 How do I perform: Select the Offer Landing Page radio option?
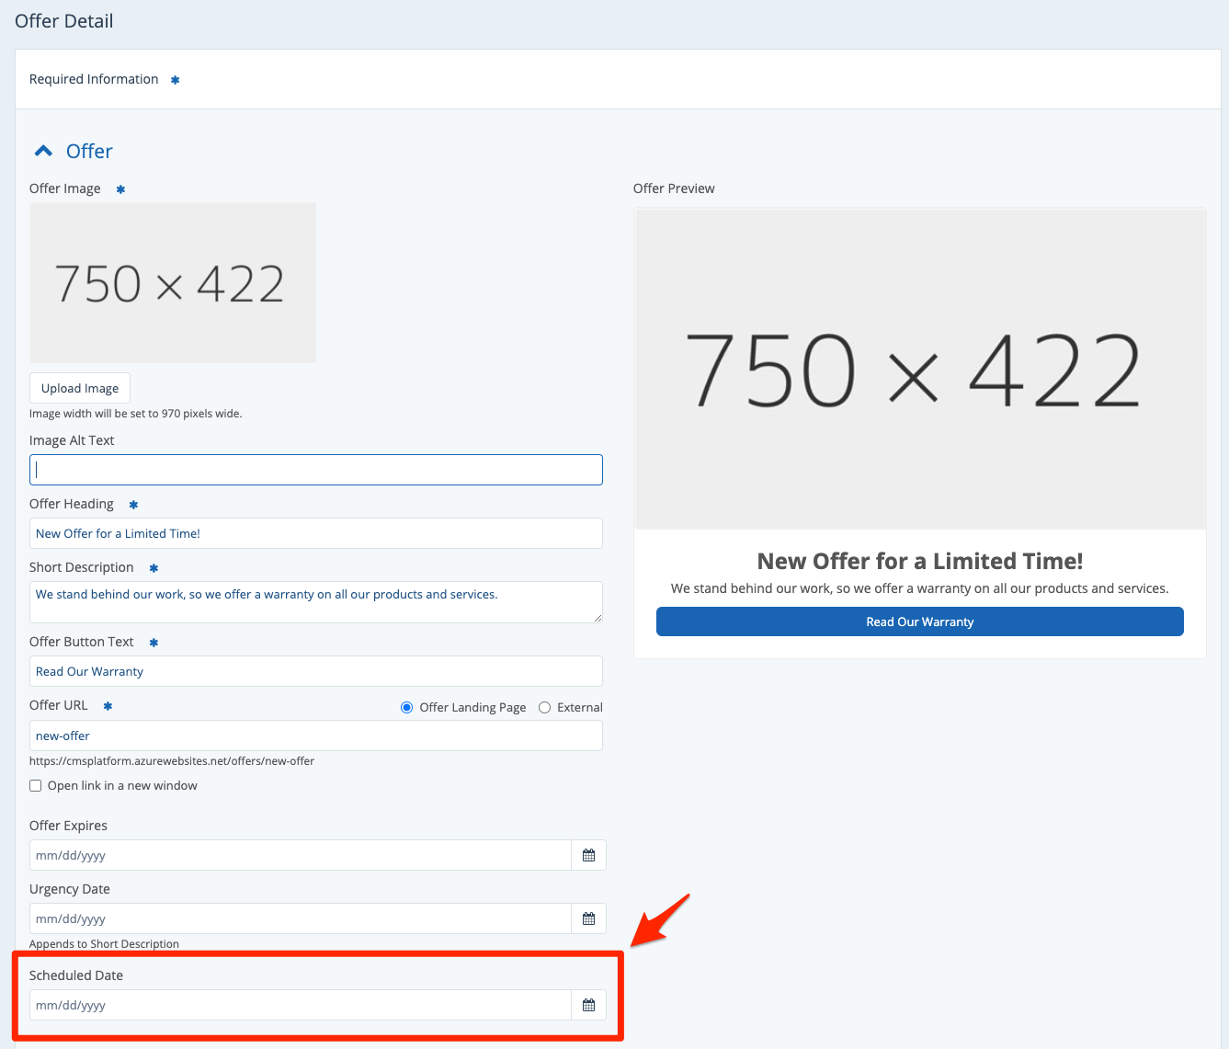pyautogui.click(x=406, y=707)
